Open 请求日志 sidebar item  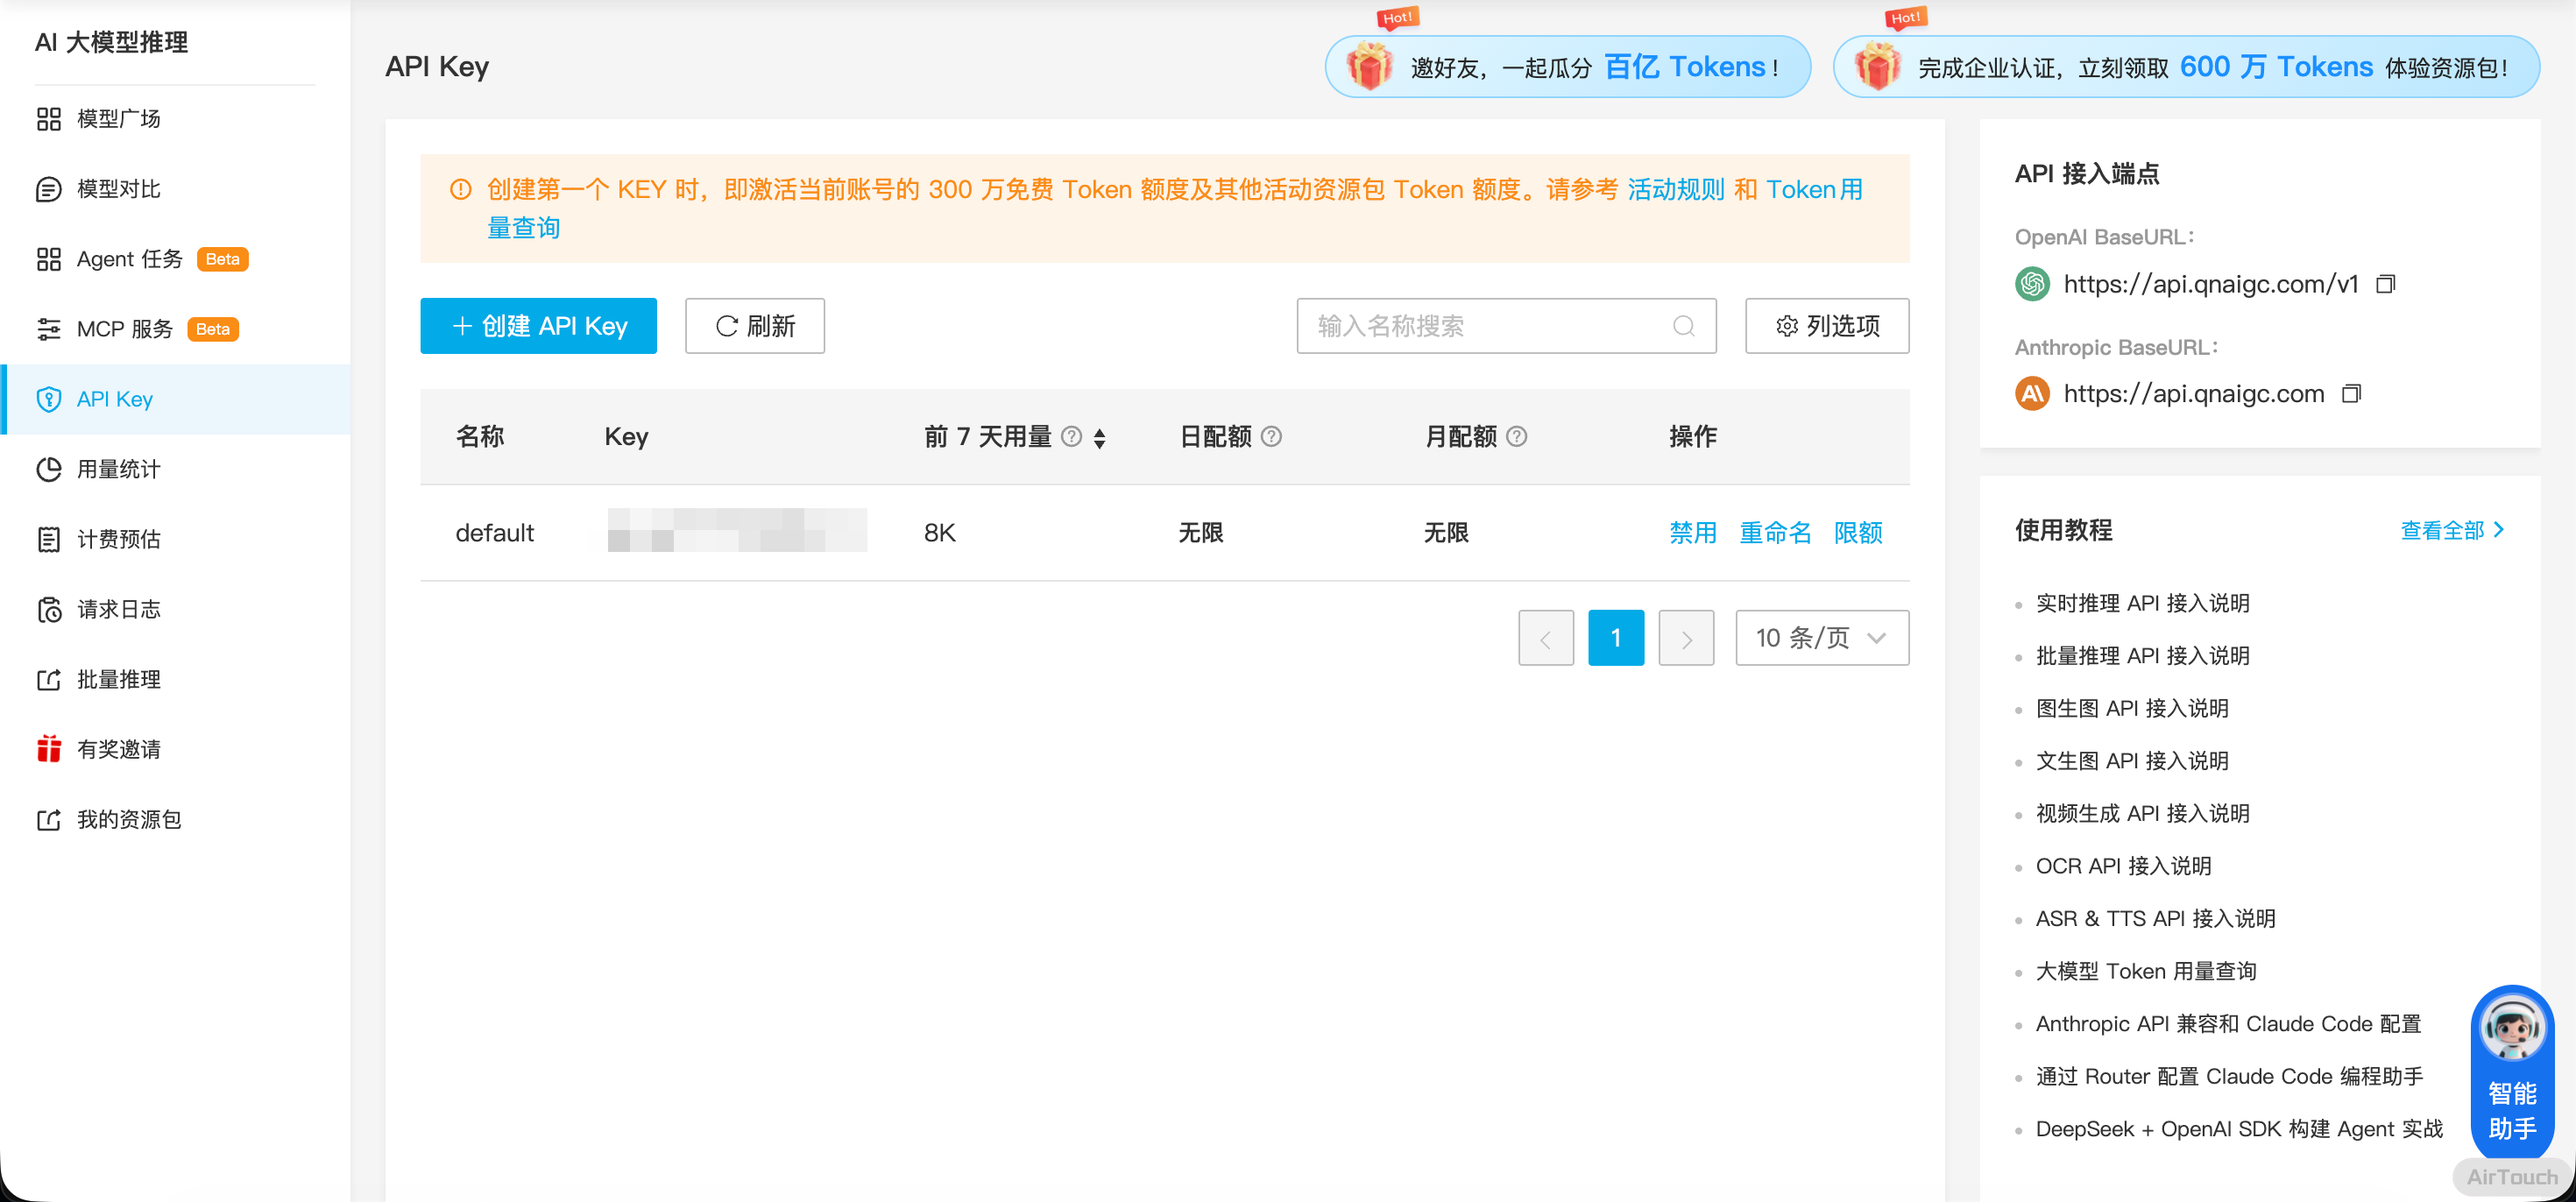coord(118,609)
